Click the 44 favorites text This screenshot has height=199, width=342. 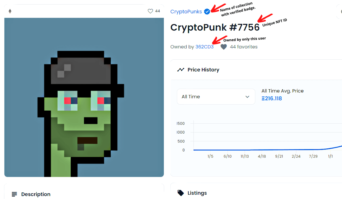pos(244,47)
